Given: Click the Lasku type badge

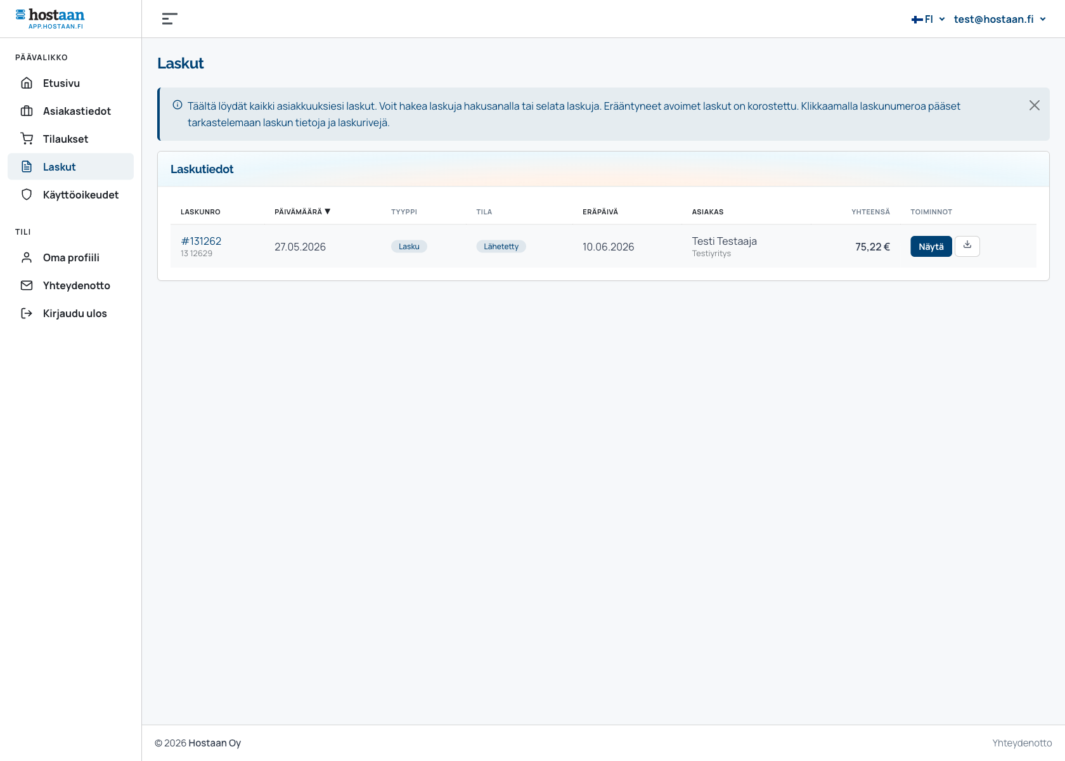Looking at the screenshot, I should [x=409, y=247].
